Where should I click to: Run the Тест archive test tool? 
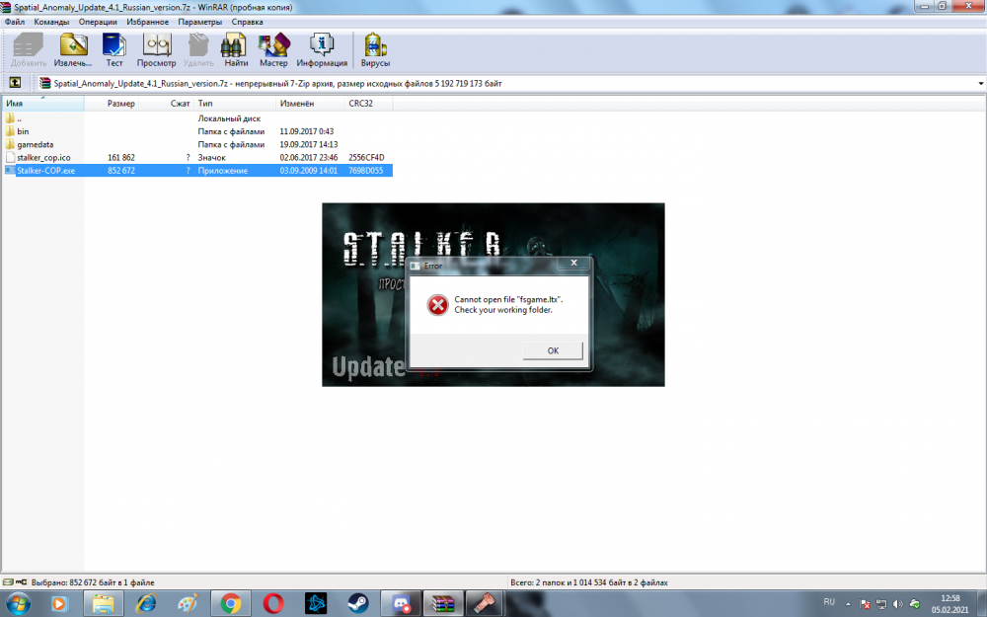[x=114, y=49]
